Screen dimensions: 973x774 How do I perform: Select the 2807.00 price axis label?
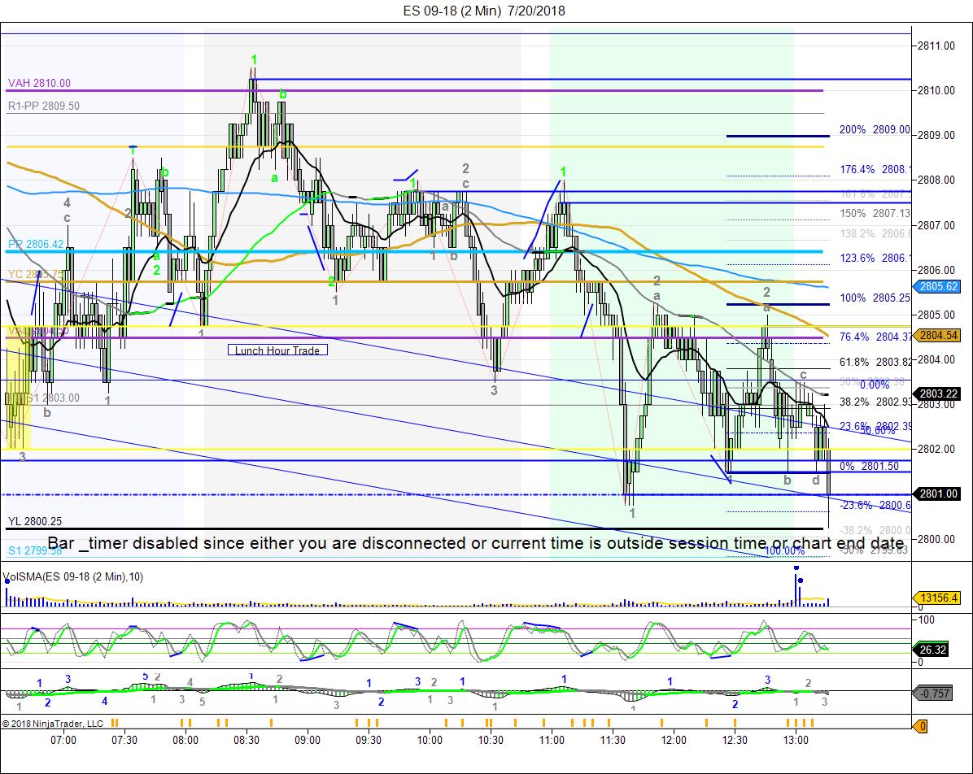(x=936, y=225)
